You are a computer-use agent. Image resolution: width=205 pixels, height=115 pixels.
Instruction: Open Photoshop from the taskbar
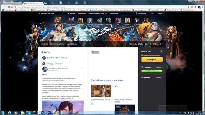pyautogui.click(x=49, y=113)
